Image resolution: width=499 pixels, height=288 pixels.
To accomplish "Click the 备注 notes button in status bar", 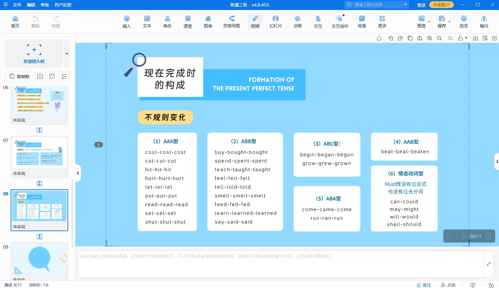I will click(424, 285).
